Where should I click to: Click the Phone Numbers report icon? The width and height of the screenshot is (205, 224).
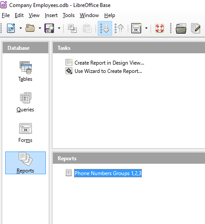tap(68, 173)
